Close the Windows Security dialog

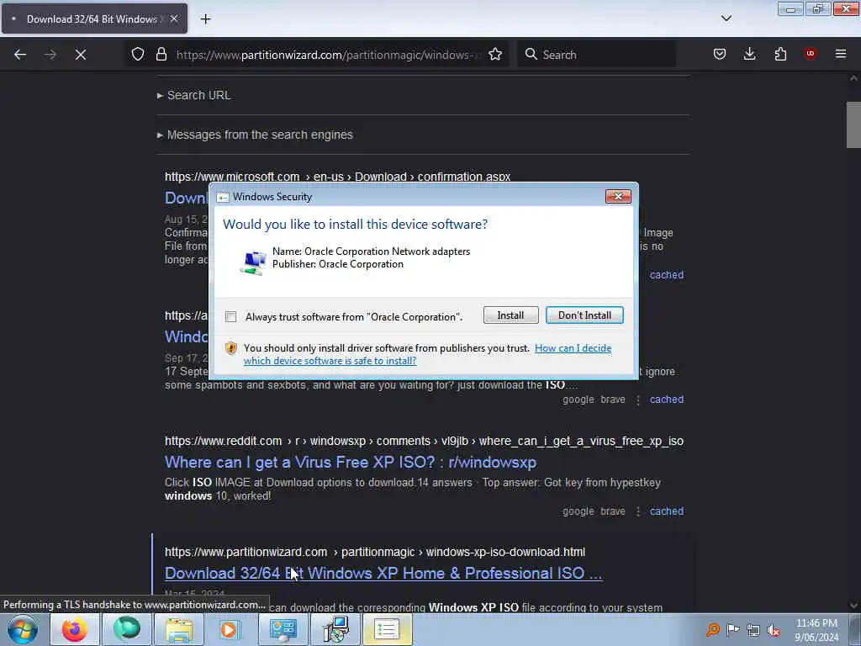(x=618, y=196)
